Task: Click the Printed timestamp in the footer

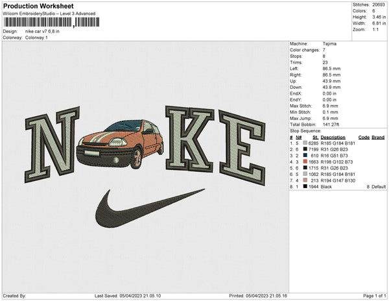Action: 258,296
